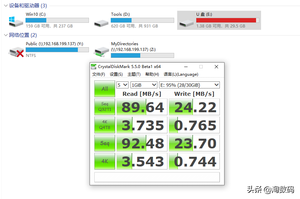Click the MyDirectories (\\192.168.199.137) (Z:) label
The height and width of the screenshot is (199, 300).
(x=133, y=47)
